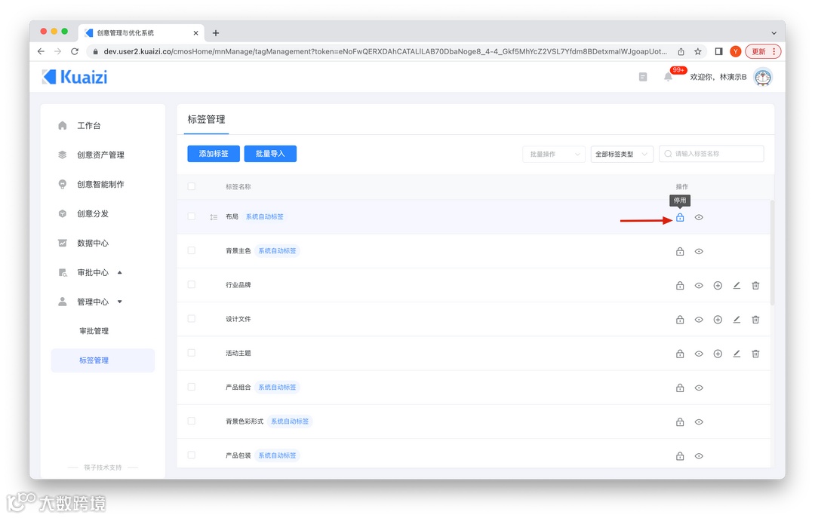The image size is (815, 518).
Task: Open 创意资产管理 in the sidebar
Action: coord(101,155)
